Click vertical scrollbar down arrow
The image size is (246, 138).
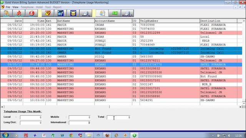click(244, 103)
